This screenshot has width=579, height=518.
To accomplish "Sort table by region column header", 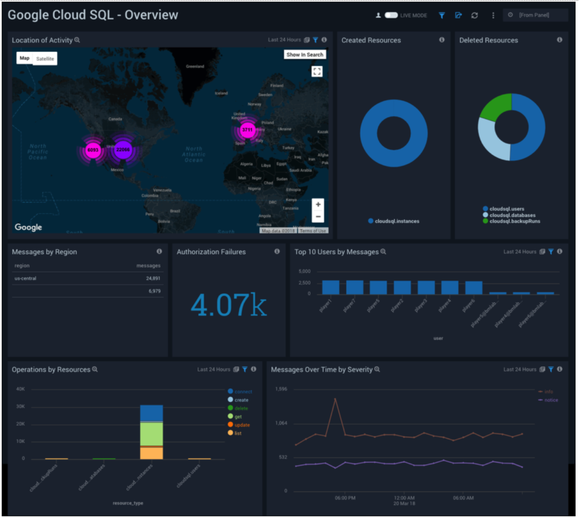I will coord(22,266).
